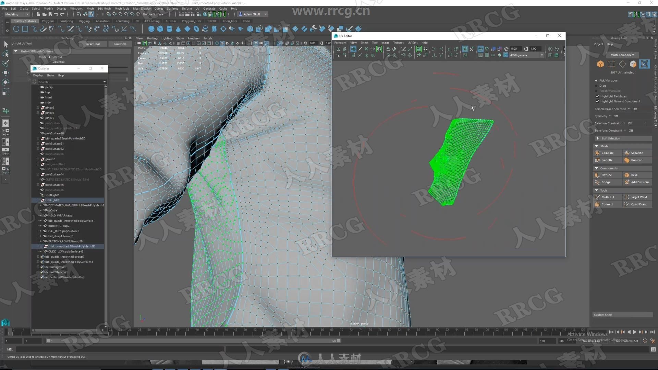Screen dimensions: 658x370
Task: Select the Bridge component tool
Action: click(x=607, y=182)
